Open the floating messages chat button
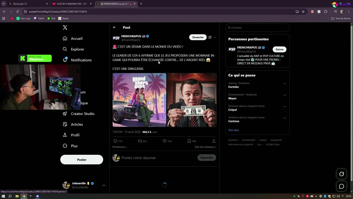353x199 pixels. click(341, 187)
